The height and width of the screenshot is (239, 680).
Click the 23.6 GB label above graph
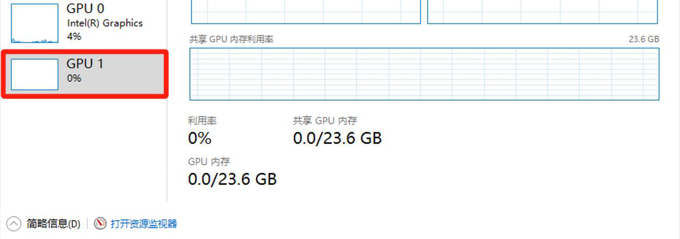[x=644, y=39]
